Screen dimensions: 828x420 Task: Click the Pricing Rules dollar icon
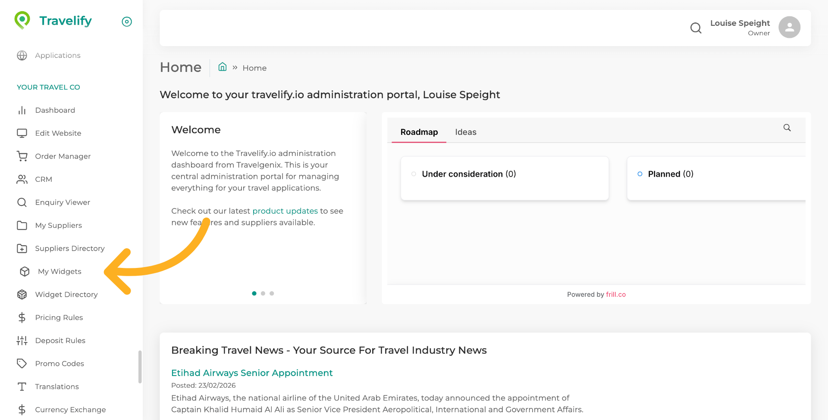pos(22,317)
